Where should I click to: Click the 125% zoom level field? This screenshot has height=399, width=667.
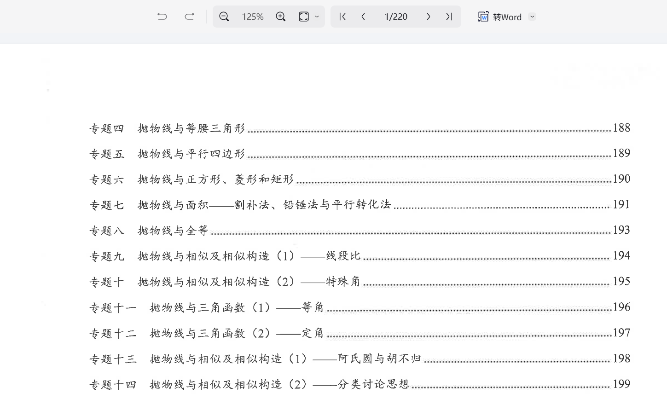pos(253,17)
